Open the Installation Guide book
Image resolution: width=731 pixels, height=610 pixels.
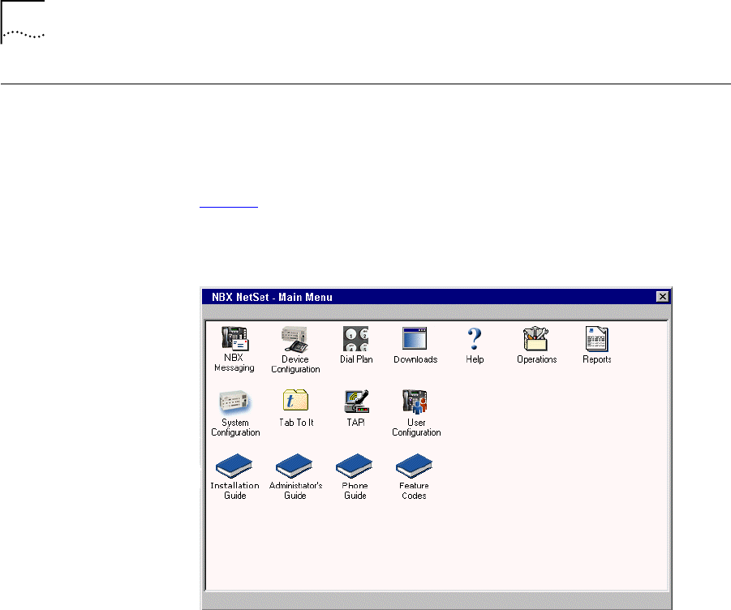pos(234,466)
